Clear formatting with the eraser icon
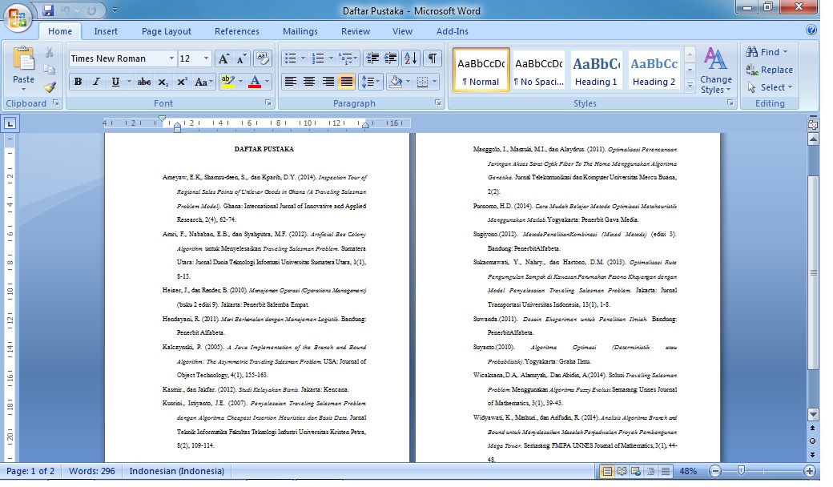The height and width of the screenshot is (487, 833). click(x=263, y=58)
